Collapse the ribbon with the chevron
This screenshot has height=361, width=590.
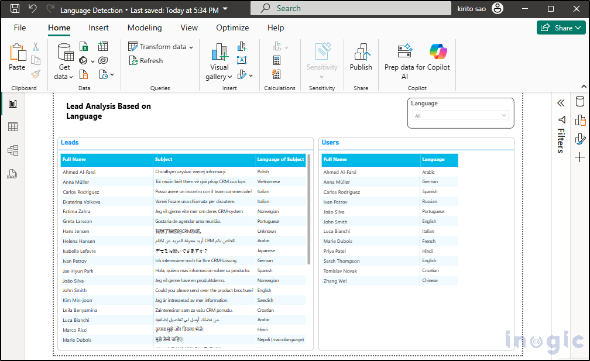[584, 87]
